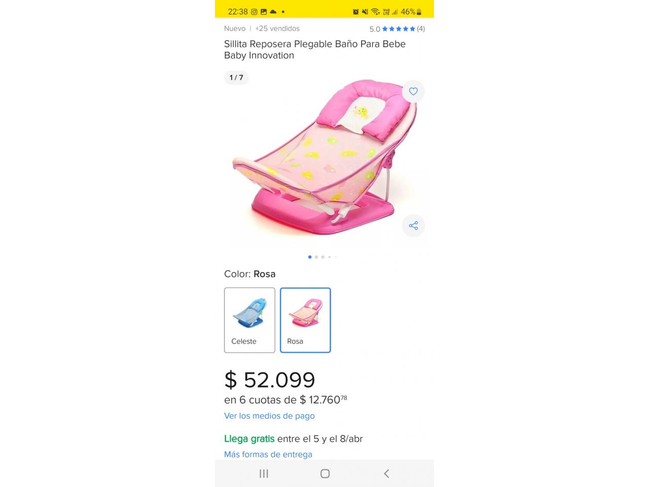Select the Rosa color option

tap(305, 320)
